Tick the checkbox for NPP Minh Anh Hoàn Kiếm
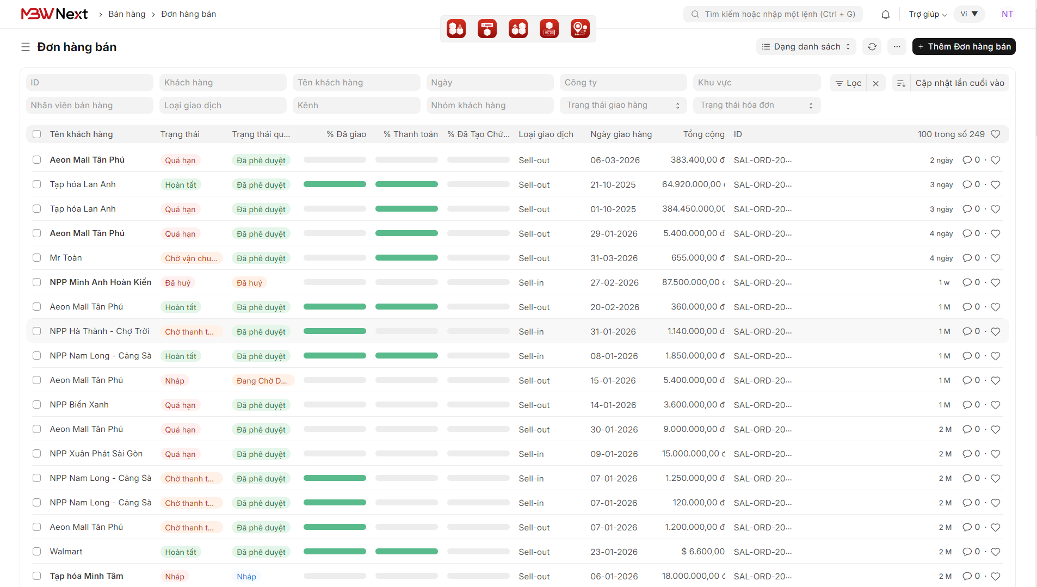This screenshot has width=1037, height=587. click(x=36, y=282)
